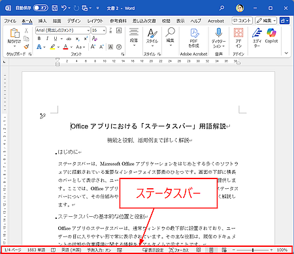Activate the Format Painter brush
Screen dimensions: 294x254
(26, 46)
